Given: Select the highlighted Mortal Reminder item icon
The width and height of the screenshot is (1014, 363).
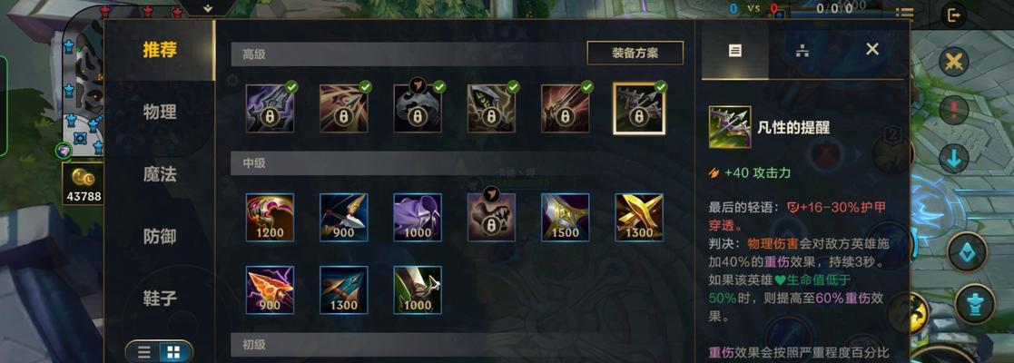Looking at the screenshot, I should click(x=639, y=109).
